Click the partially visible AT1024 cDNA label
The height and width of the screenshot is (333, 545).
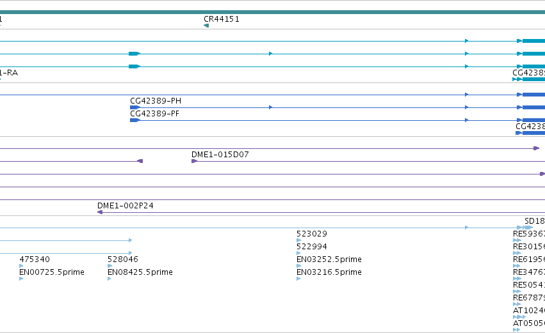(x=528, y=311)
